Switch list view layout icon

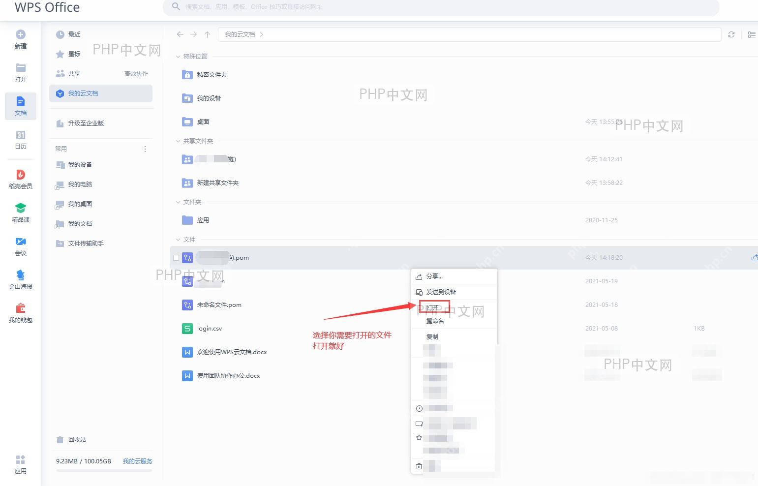tap(752, 34)
